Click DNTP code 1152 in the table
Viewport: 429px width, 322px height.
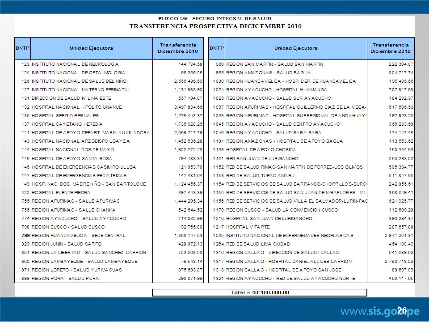(219, 167)
